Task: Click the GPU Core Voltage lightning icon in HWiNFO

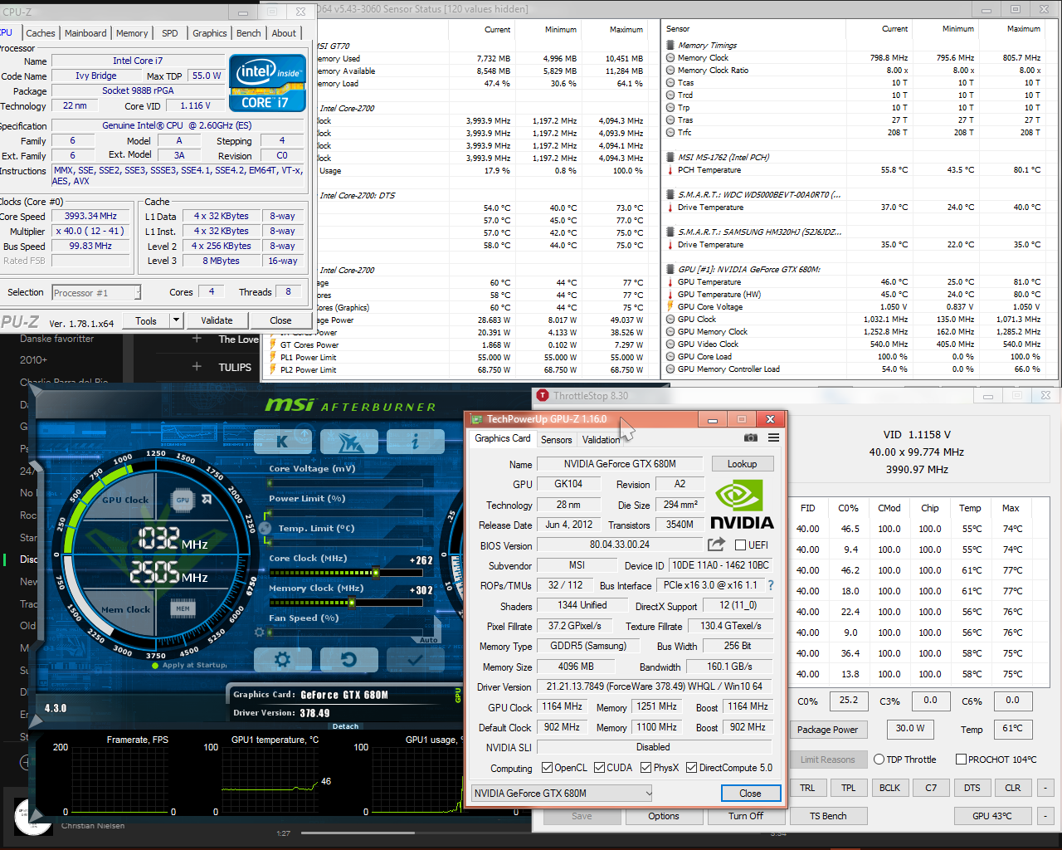Action: click(x=670, y=307)
